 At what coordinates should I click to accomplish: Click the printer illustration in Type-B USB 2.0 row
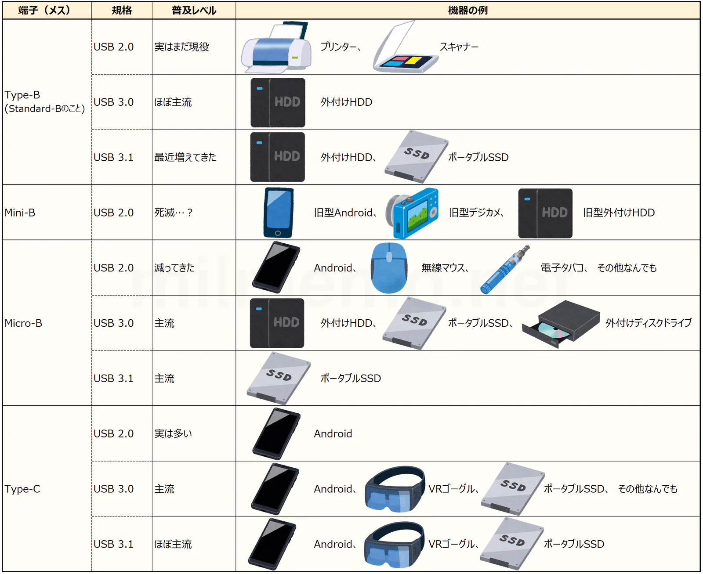pyautogui.click(x=276, y=47)
